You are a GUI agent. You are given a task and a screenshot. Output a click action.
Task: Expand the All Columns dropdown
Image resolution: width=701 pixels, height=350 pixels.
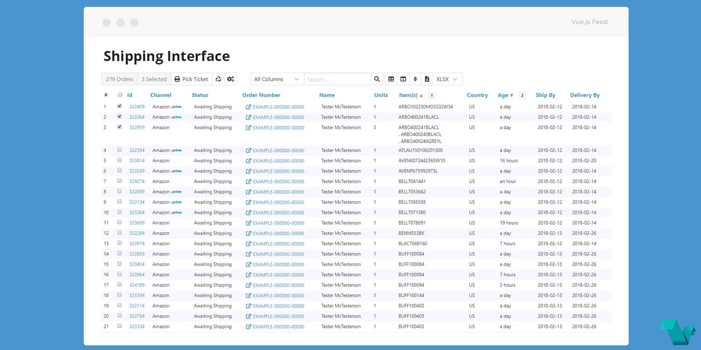[x=276, y=79]
